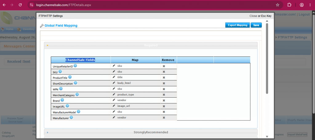Click the help icon beside MerchantCategory

[77, 94]
